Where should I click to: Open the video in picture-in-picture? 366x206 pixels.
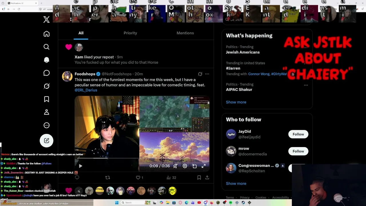pyautogui.click(x=194, y=166)
